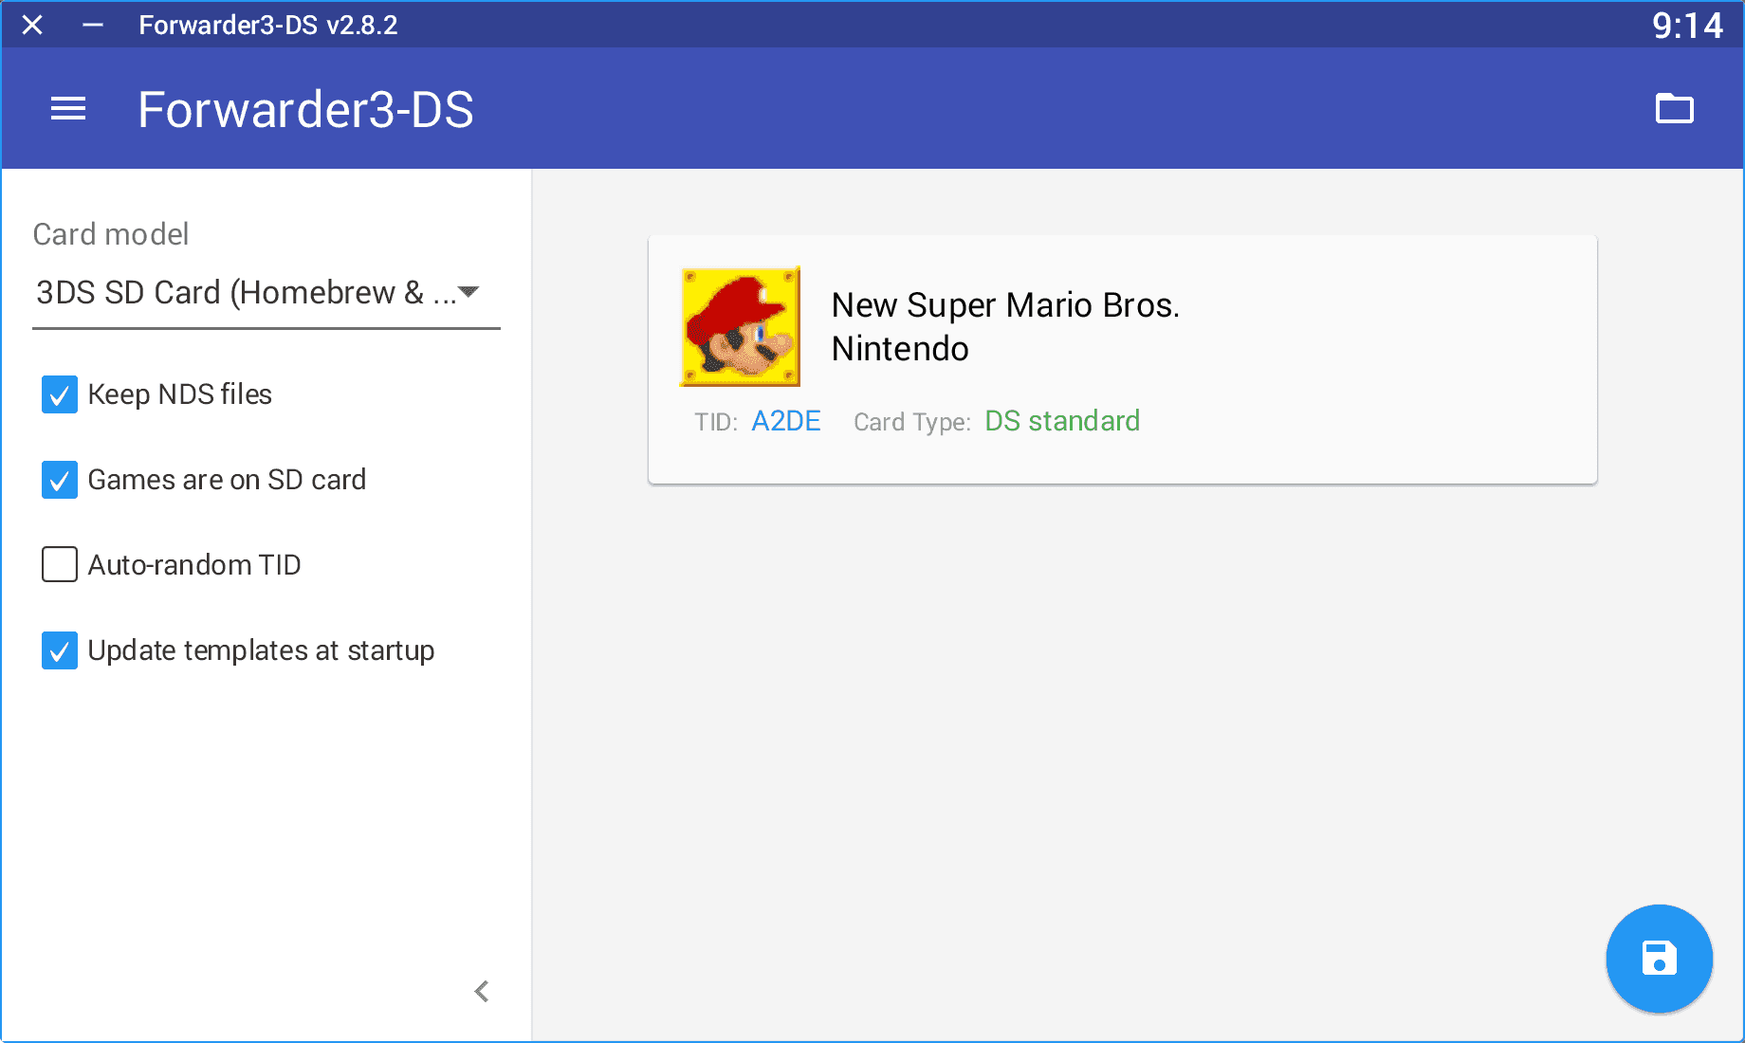The image size is (1745, 1043).
Task: Collapse the side panel with left chevron
Action: click(x=482, y=992)
